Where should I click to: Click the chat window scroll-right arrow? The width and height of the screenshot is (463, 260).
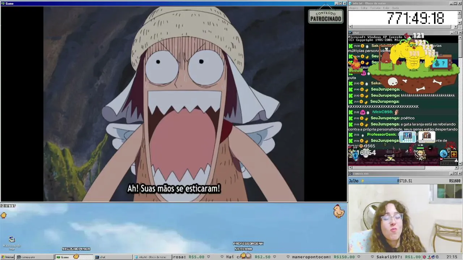[x=456, y=168]
